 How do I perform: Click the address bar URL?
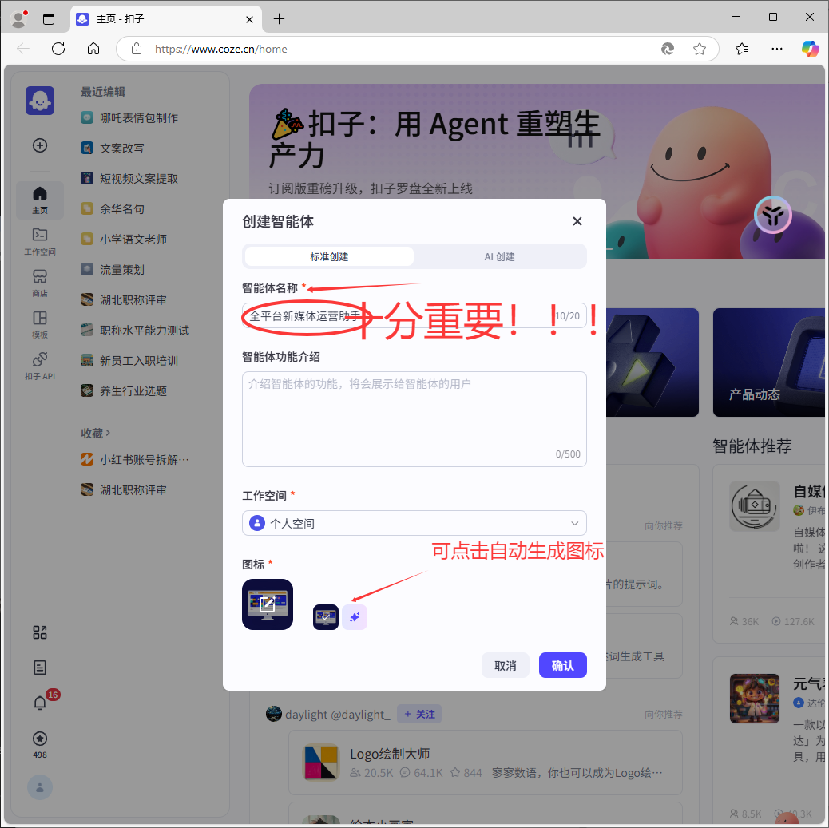point(221,49)
